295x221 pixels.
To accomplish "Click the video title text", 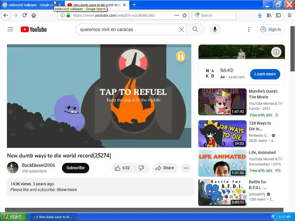I will (x=59, y=156).
